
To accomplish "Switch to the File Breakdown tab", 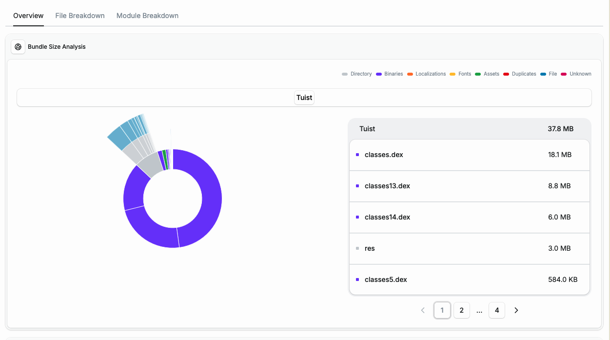I will click(79, 15).
